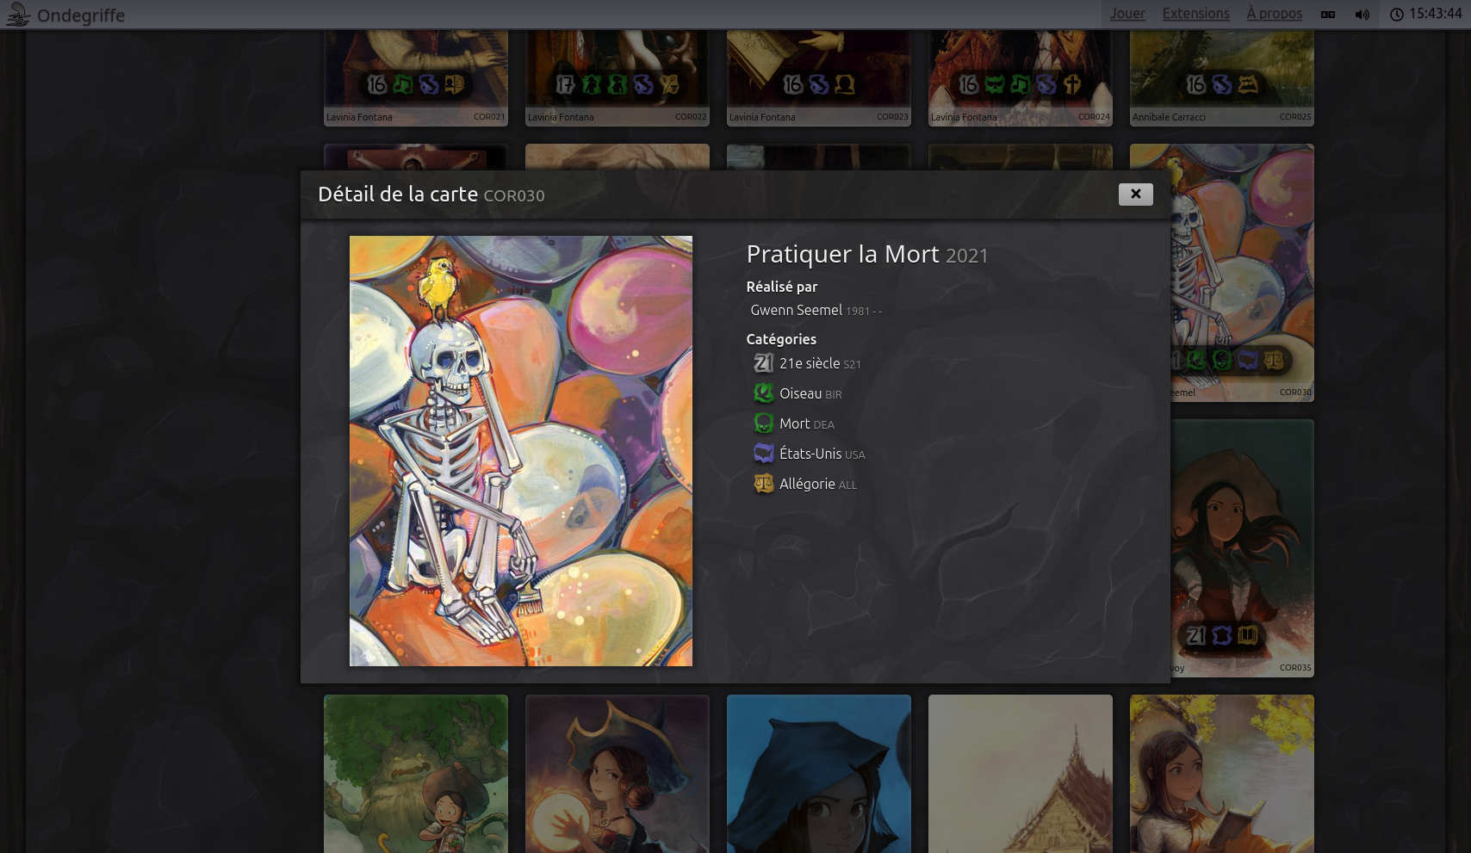Click the skeleton painting in the dialog
1471x853 pixels.
click(x=520, y=450)
